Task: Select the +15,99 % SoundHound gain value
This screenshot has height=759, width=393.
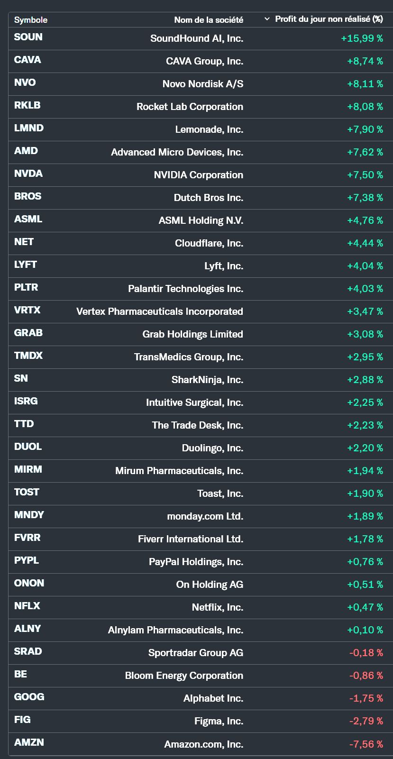Action: (362, 38)
